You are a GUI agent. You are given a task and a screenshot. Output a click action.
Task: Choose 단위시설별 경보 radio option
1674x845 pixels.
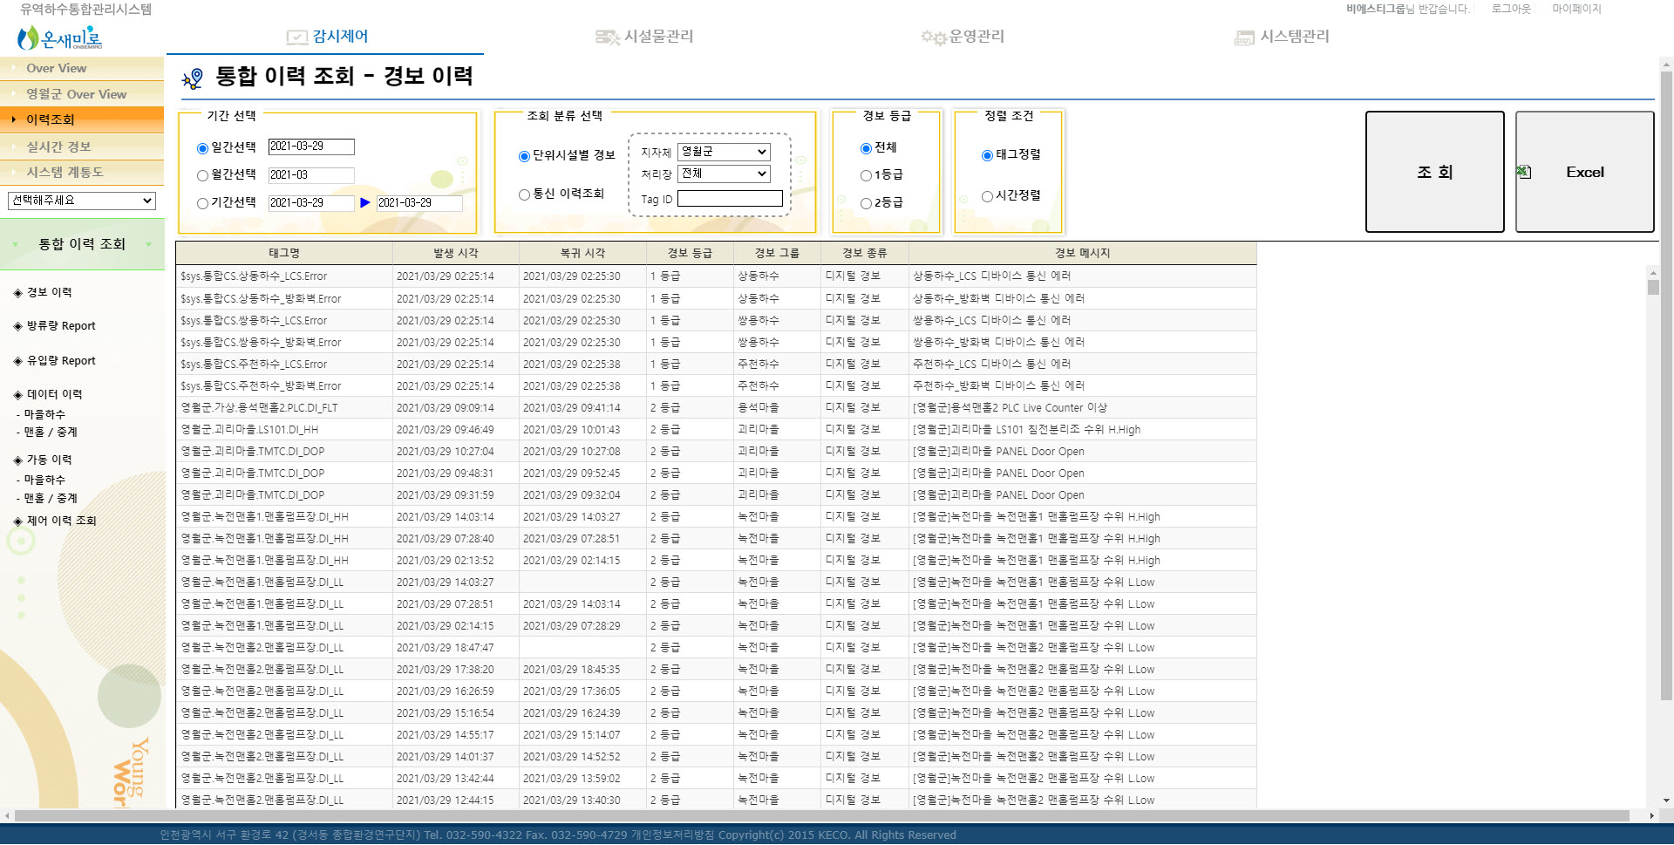click(x=524, y=156)
